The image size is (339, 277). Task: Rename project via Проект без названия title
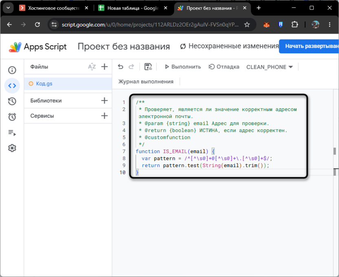(x=124, y=46)
